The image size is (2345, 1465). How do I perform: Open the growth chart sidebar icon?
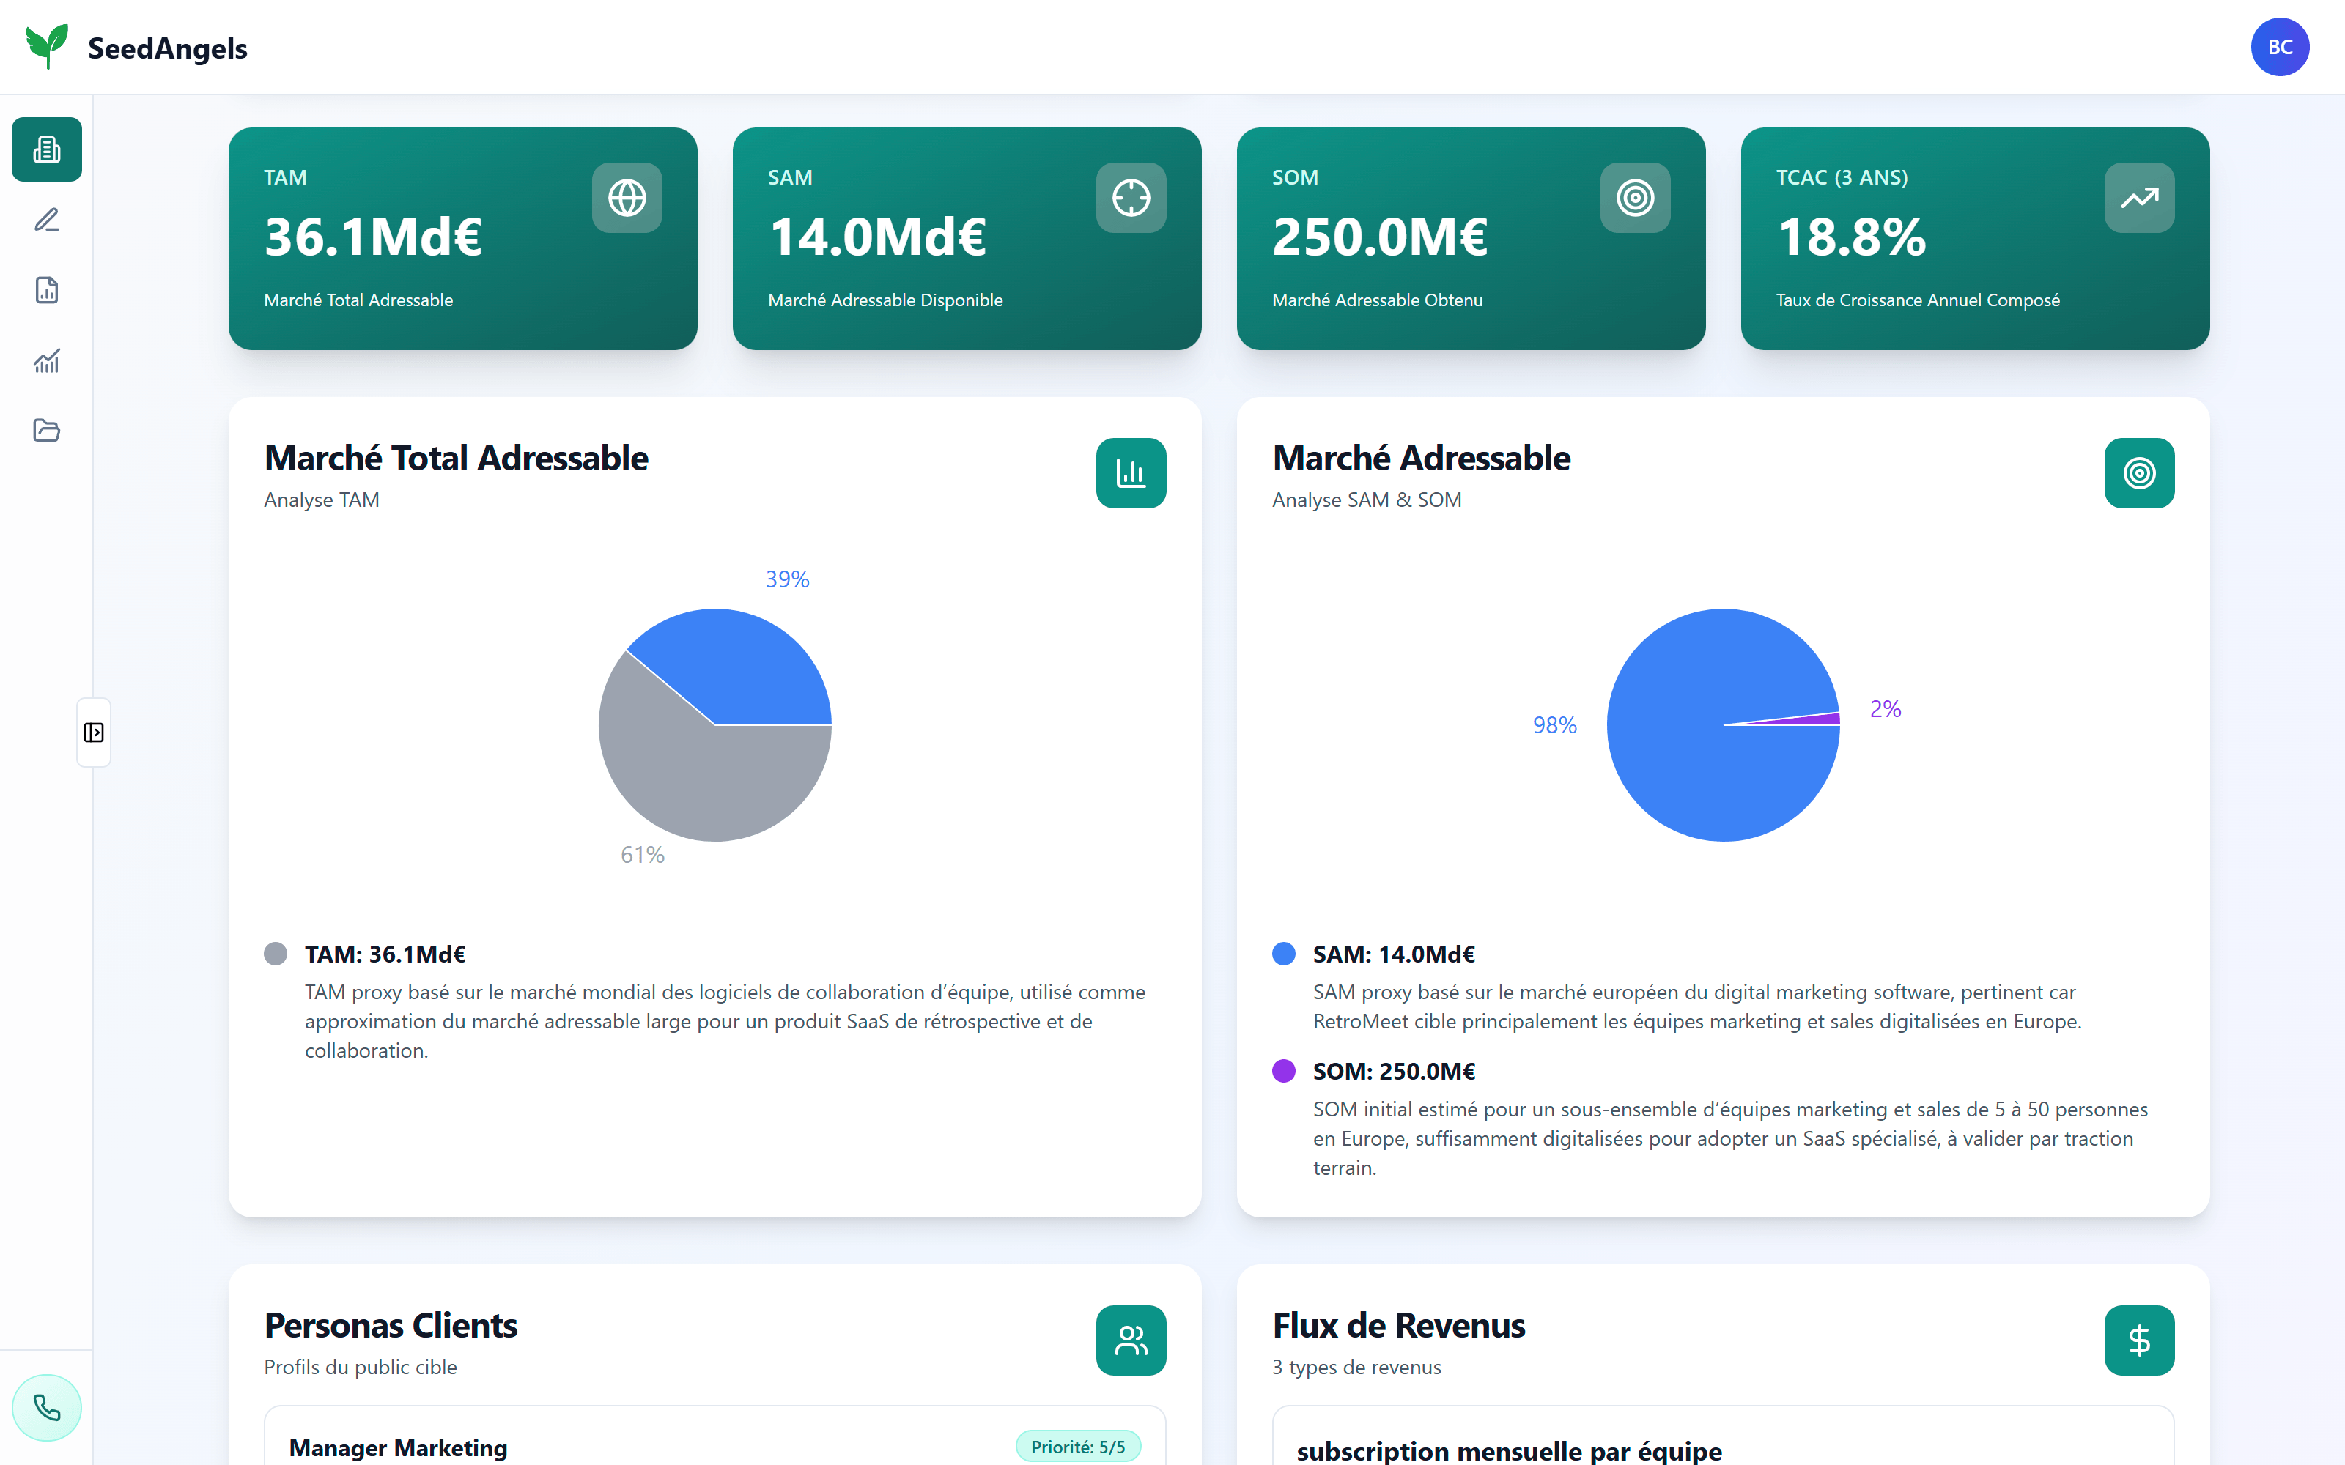tap(46, 360)
